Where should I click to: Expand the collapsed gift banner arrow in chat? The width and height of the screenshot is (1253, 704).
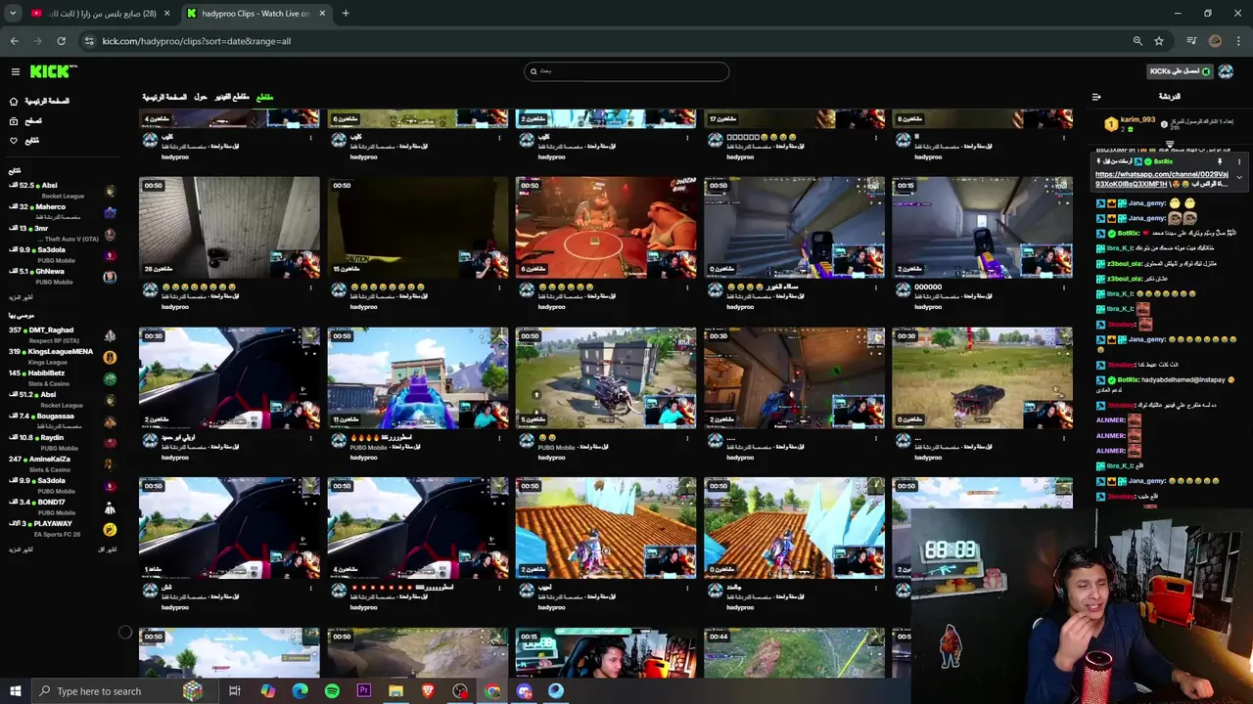click(1169, 145)
